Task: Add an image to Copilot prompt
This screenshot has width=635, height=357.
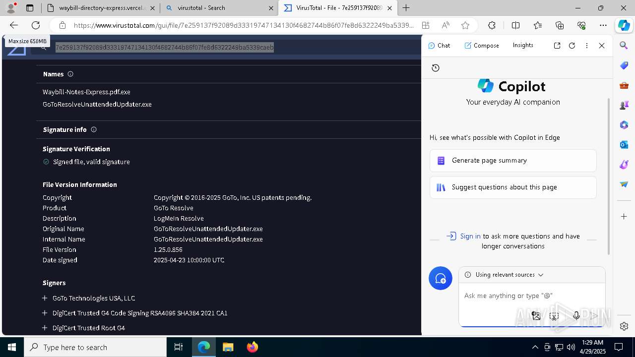Action: [536, 315]
